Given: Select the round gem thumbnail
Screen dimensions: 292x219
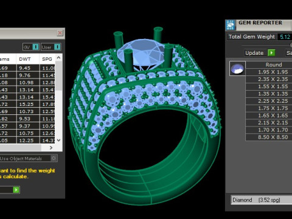Looking at the screenshot, I should 237,69.
